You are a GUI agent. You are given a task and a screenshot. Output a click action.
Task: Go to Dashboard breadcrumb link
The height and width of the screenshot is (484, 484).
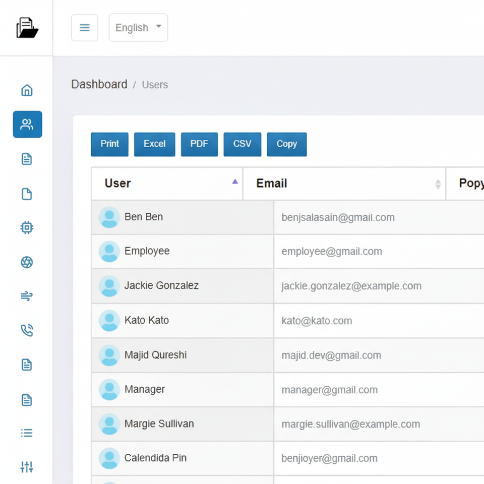(99, 84)
